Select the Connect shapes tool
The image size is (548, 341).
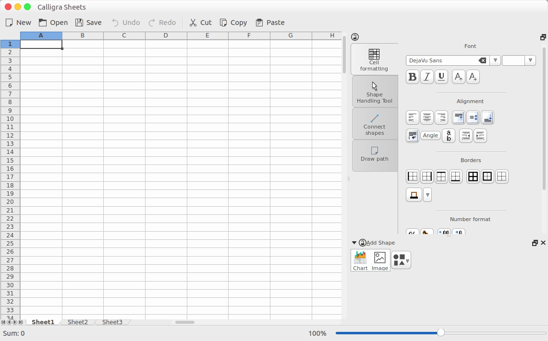374,124
